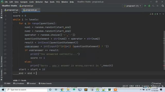Open the Navigate menu
The width and height of the screenshot is (165, 92).
(x=24, y=2)
